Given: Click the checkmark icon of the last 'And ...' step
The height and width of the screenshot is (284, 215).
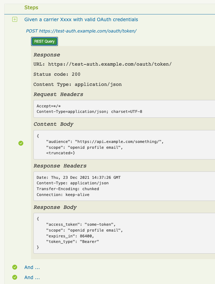Looking at the screenshot, I should point(14,277).
